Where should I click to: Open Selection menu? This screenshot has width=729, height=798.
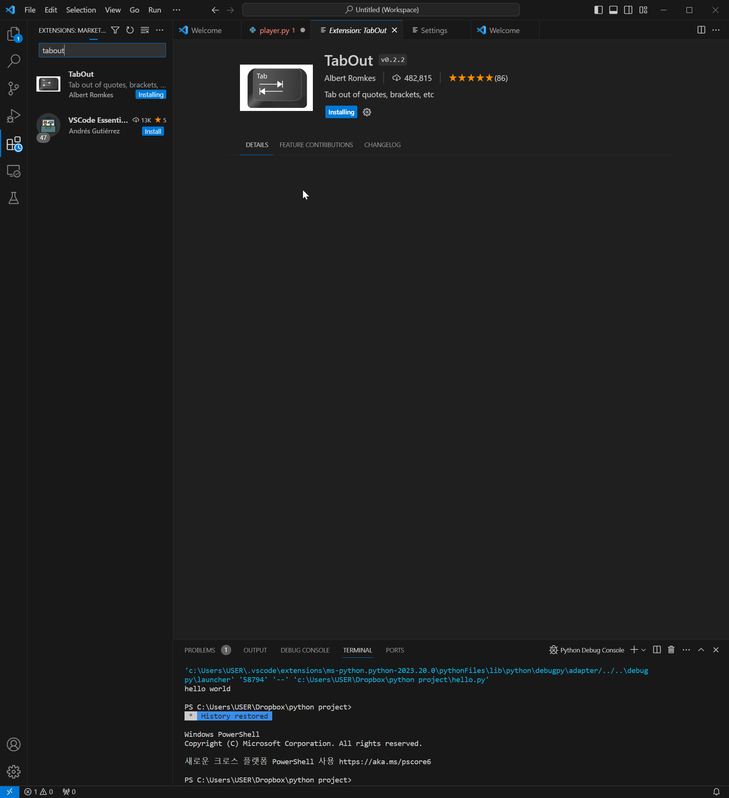(x=81, y=10)
